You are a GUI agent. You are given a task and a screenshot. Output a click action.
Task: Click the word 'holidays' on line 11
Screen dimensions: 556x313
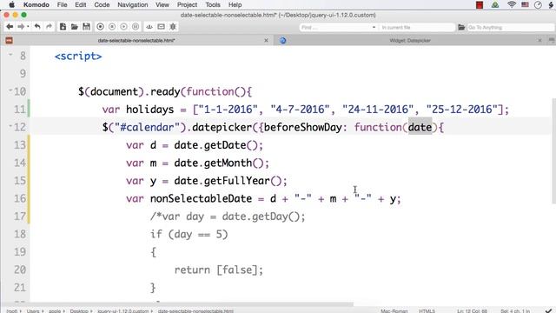(150, 110)
